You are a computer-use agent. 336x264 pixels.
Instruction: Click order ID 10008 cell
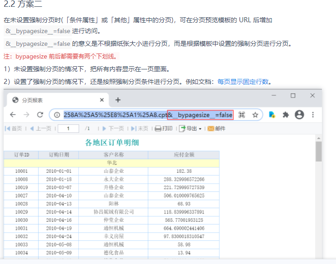click(21, 179)
